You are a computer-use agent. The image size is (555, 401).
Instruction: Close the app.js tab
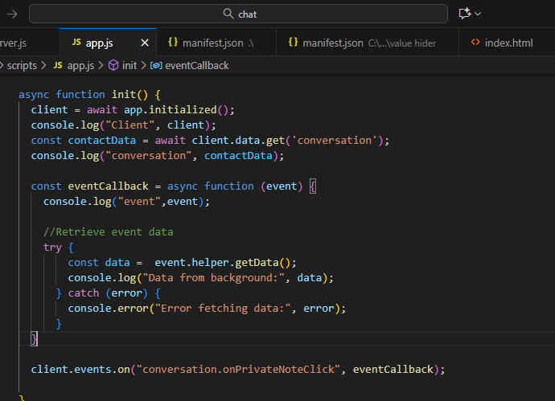point(145,43)
